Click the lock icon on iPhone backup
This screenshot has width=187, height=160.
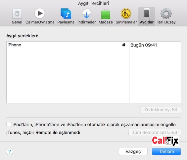tap(124, 45)
